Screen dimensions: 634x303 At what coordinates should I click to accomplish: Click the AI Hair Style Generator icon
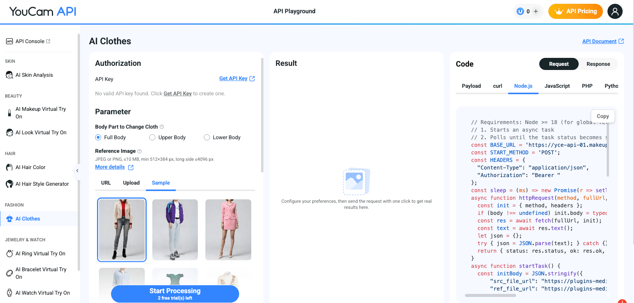tap(9, 184)
